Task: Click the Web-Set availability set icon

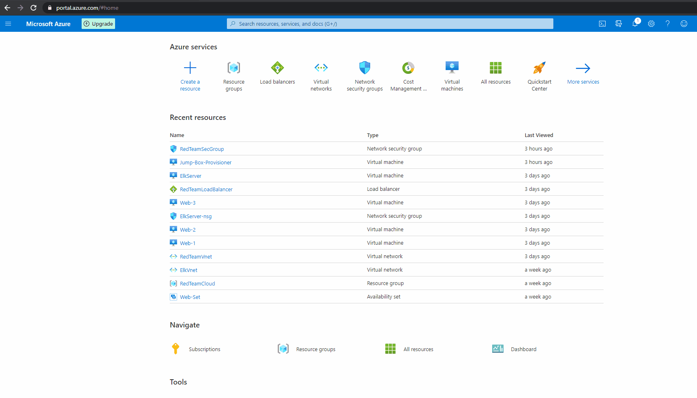Action: [173, 297]
